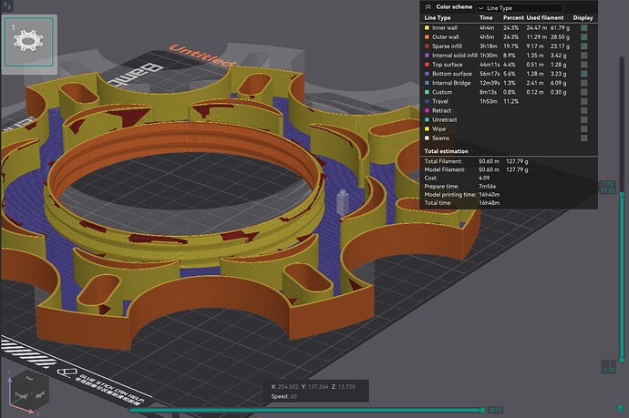Viewport: 629px width, 418px height.
Task: Uncheck Sparse infill display checkbox
Action: point(584,46)
